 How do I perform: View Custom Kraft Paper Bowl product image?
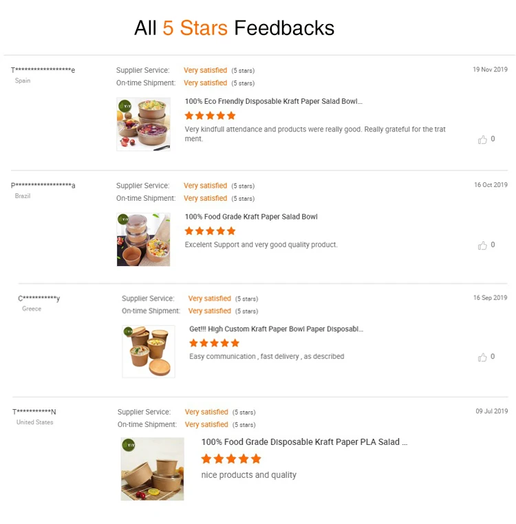point(149,351)
